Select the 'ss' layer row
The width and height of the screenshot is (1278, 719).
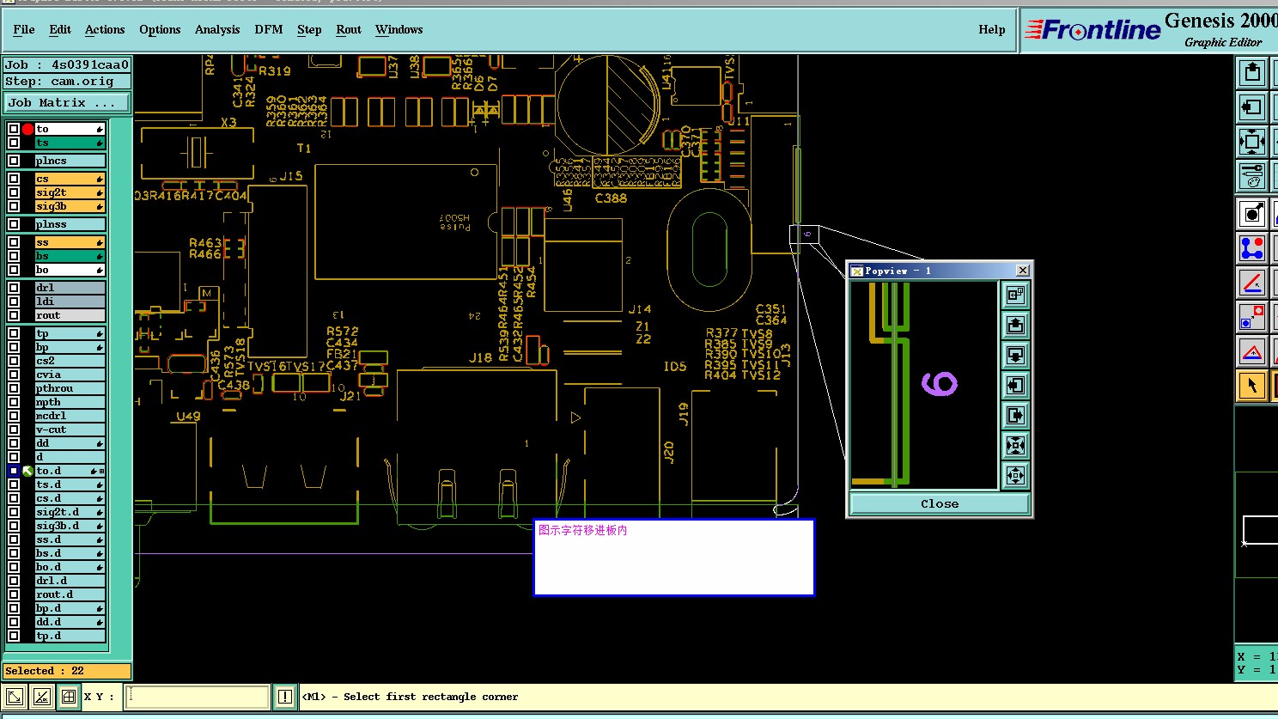pos(70,242)
